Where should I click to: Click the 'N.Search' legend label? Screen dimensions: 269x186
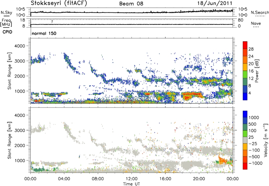pyautogui.click(x=260, y=12)
